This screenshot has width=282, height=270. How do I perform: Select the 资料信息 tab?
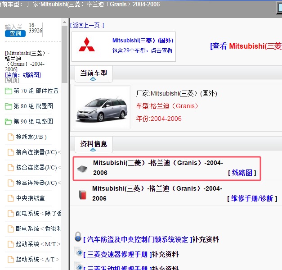tap(94, 144)
